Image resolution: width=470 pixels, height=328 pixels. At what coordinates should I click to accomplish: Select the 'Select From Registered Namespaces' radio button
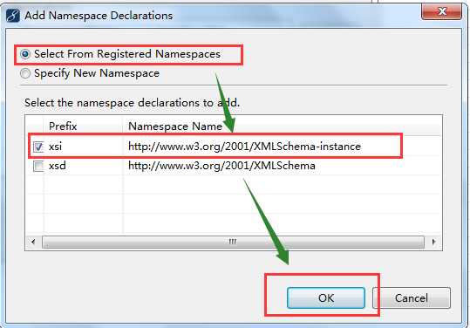pyautogui.click(x=25, y=54)
